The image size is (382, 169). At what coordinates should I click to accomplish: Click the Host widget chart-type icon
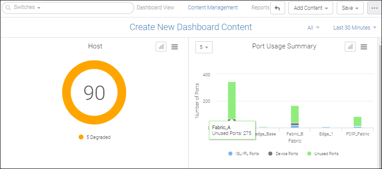point(161,47)
